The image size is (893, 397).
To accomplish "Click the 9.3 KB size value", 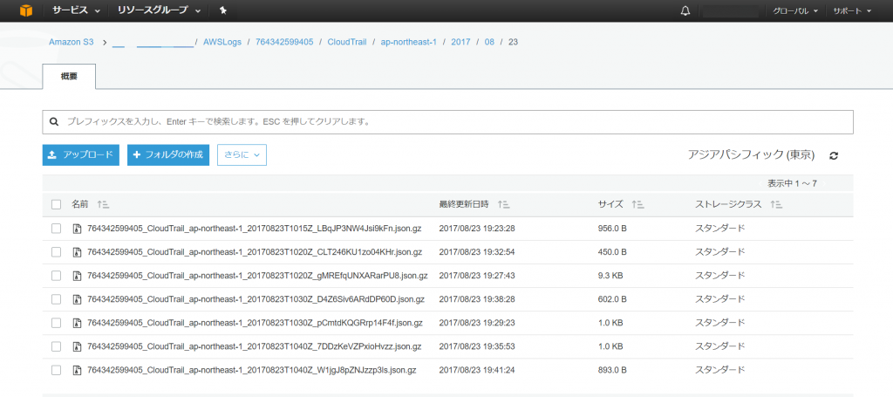I will (x=610, y=276).
